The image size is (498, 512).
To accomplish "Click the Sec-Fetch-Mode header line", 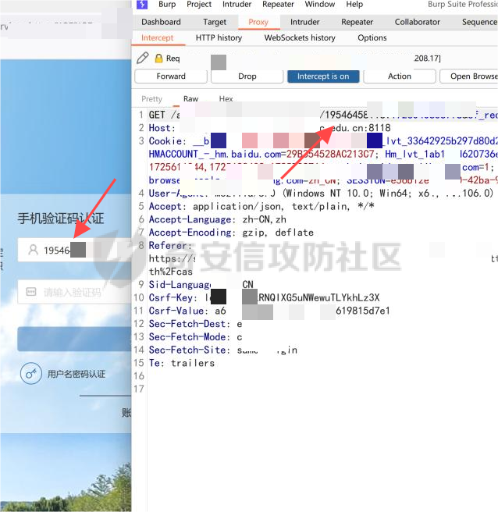I will [x=196, y=337].
